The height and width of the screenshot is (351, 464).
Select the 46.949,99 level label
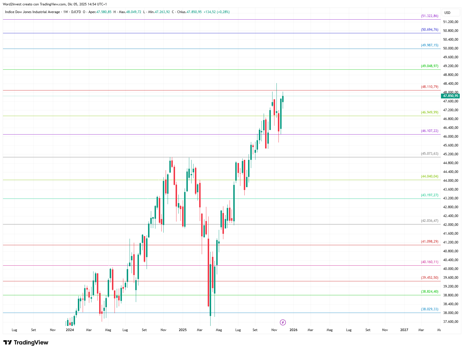(430, 112)
